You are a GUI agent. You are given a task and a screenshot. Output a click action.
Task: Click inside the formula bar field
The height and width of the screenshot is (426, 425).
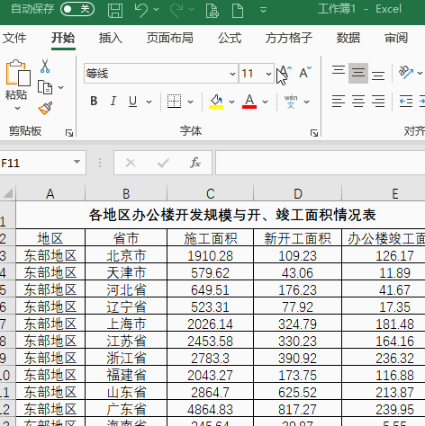click(321, 163)
